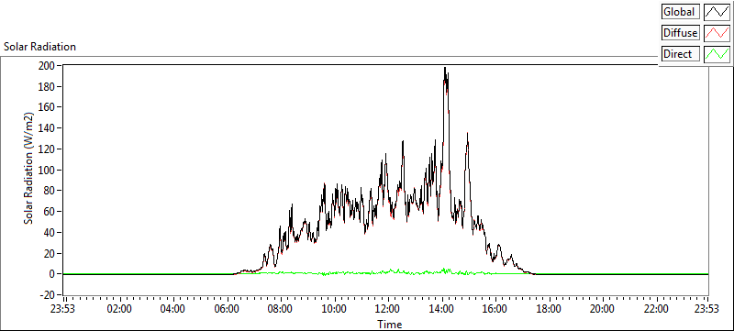Click the 02:00 time axis label
This screenshot has width=734, height=331.
[120, 309]
